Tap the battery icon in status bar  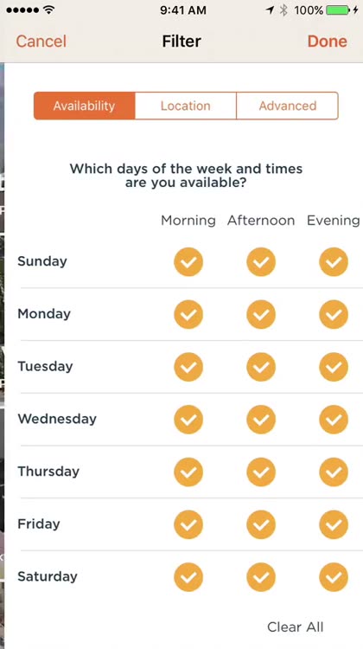click(x=338, y=10)
